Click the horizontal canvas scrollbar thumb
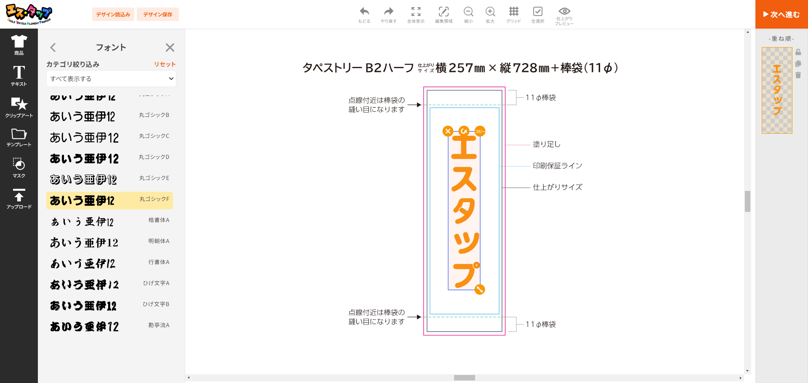Screen dimensions: 808x383 coord(464,378)
